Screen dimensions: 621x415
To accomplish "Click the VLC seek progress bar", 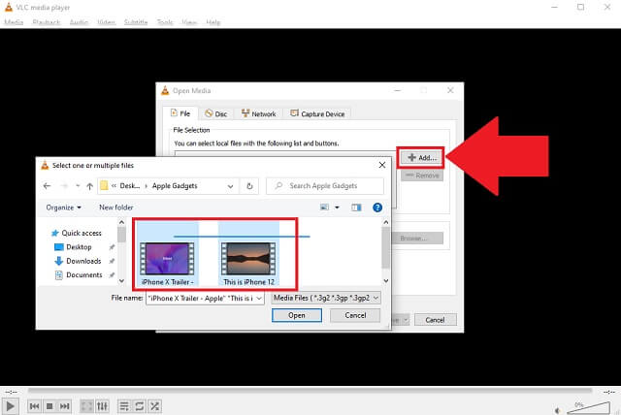I will (310, 391).
